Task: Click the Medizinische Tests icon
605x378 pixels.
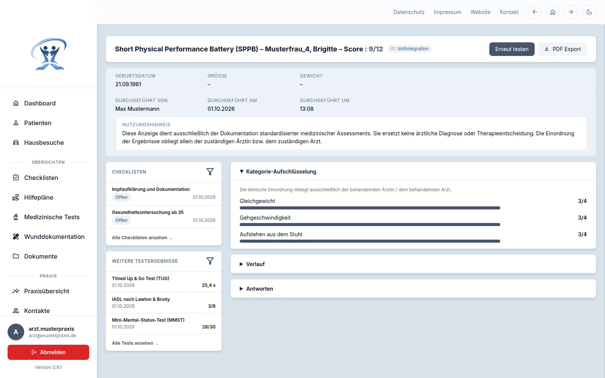Action: tap(16, 217)
